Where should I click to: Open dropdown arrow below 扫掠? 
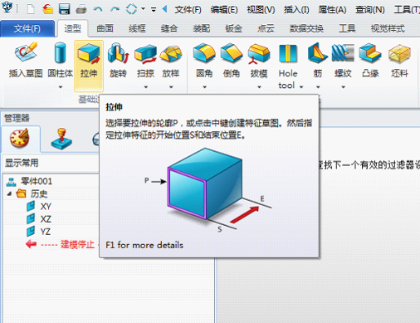146,87
